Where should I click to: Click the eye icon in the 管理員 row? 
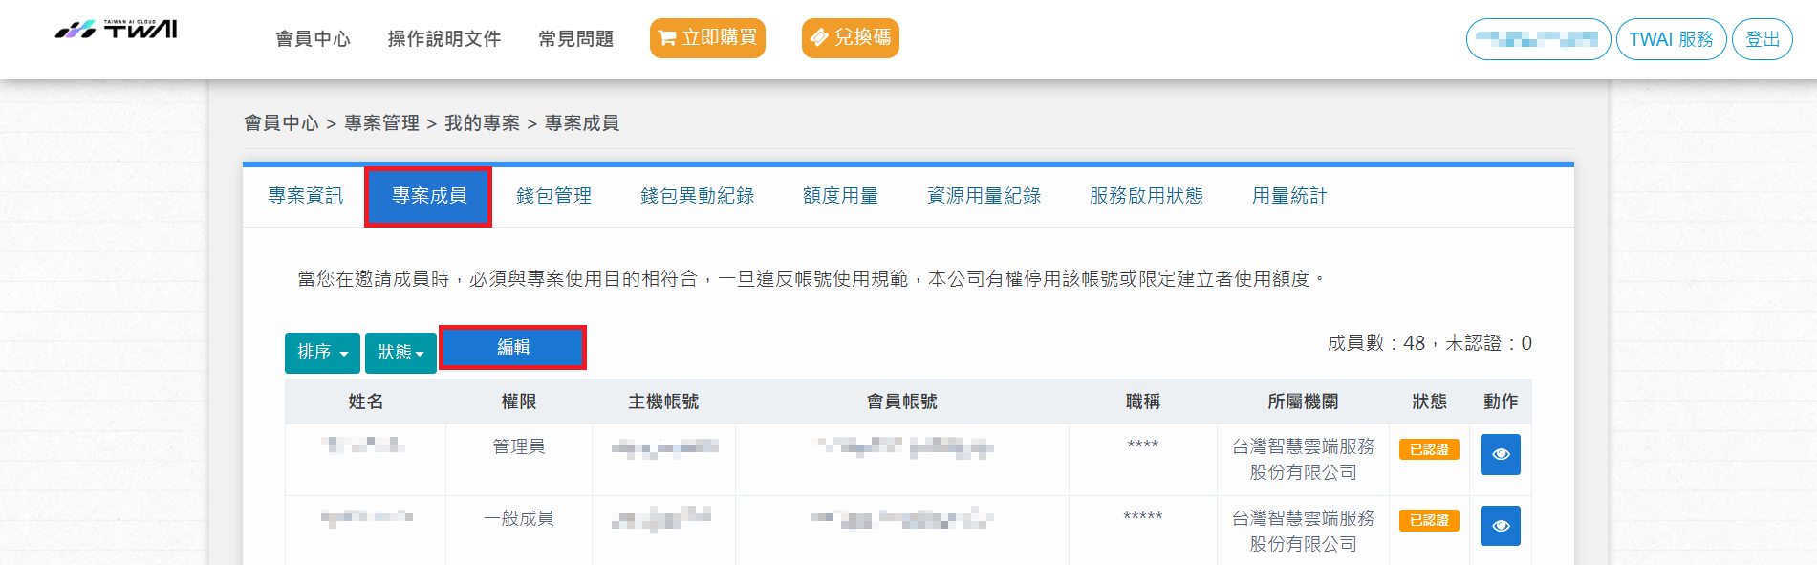pos(1500,454)
